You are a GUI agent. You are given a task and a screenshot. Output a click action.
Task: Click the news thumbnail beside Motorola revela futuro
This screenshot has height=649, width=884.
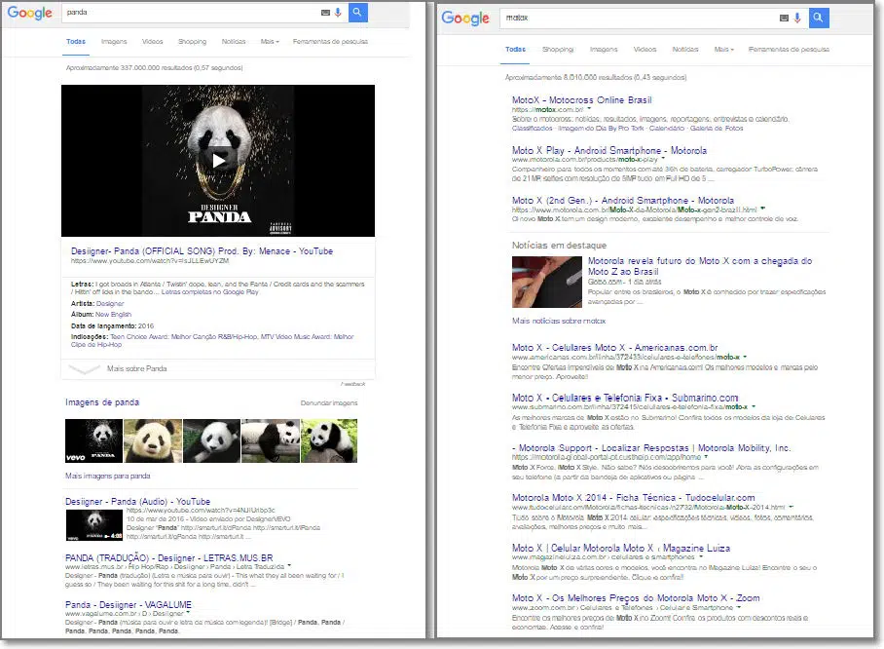pos(547,282)
